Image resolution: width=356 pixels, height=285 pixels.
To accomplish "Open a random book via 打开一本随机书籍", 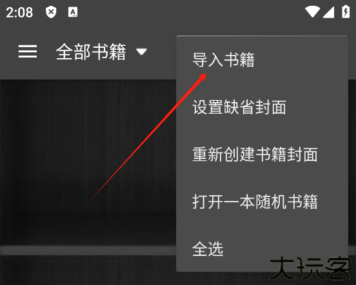I will tap(262, 202).
